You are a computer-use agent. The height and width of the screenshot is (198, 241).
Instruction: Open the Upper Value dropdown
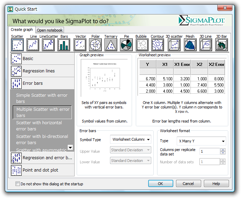(x=131, y=150)
